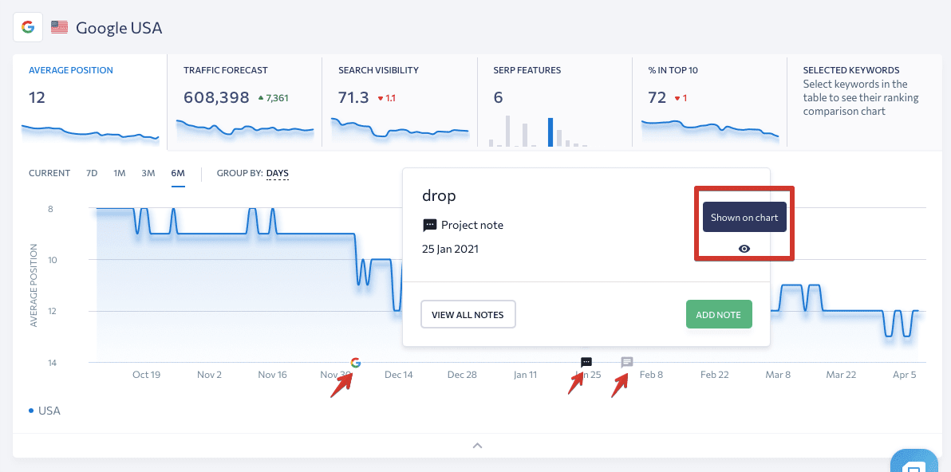Click the note title 'drop'
951x472 pixels.
pyautogui.click(x=439, y=195)
